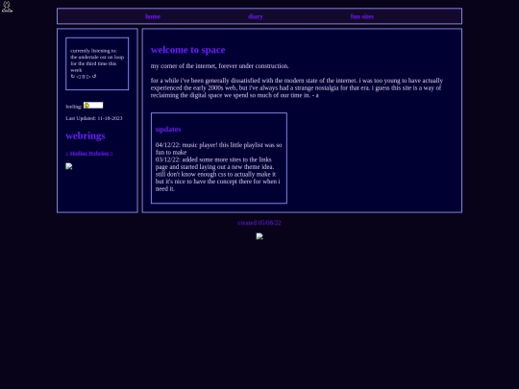This screenshot has height=389, width=519.
Task: Click the 'feeling:' label
Action: coord(73,107)
